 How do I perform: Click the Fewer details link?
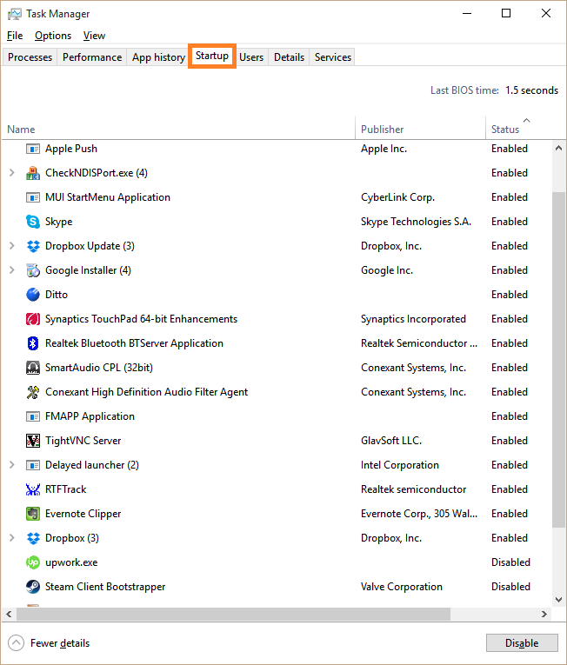[x=60, y=643]
